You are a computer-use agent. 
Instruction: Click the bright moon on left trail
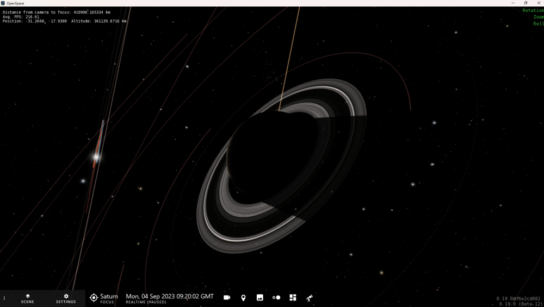pyautogui.click(x=96, y=158)
